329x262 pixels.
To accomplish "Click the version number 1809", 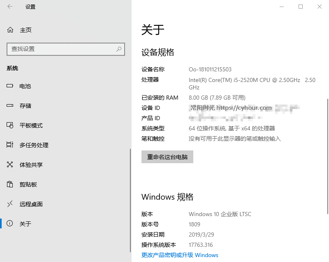I will click(x=194, y=224).
